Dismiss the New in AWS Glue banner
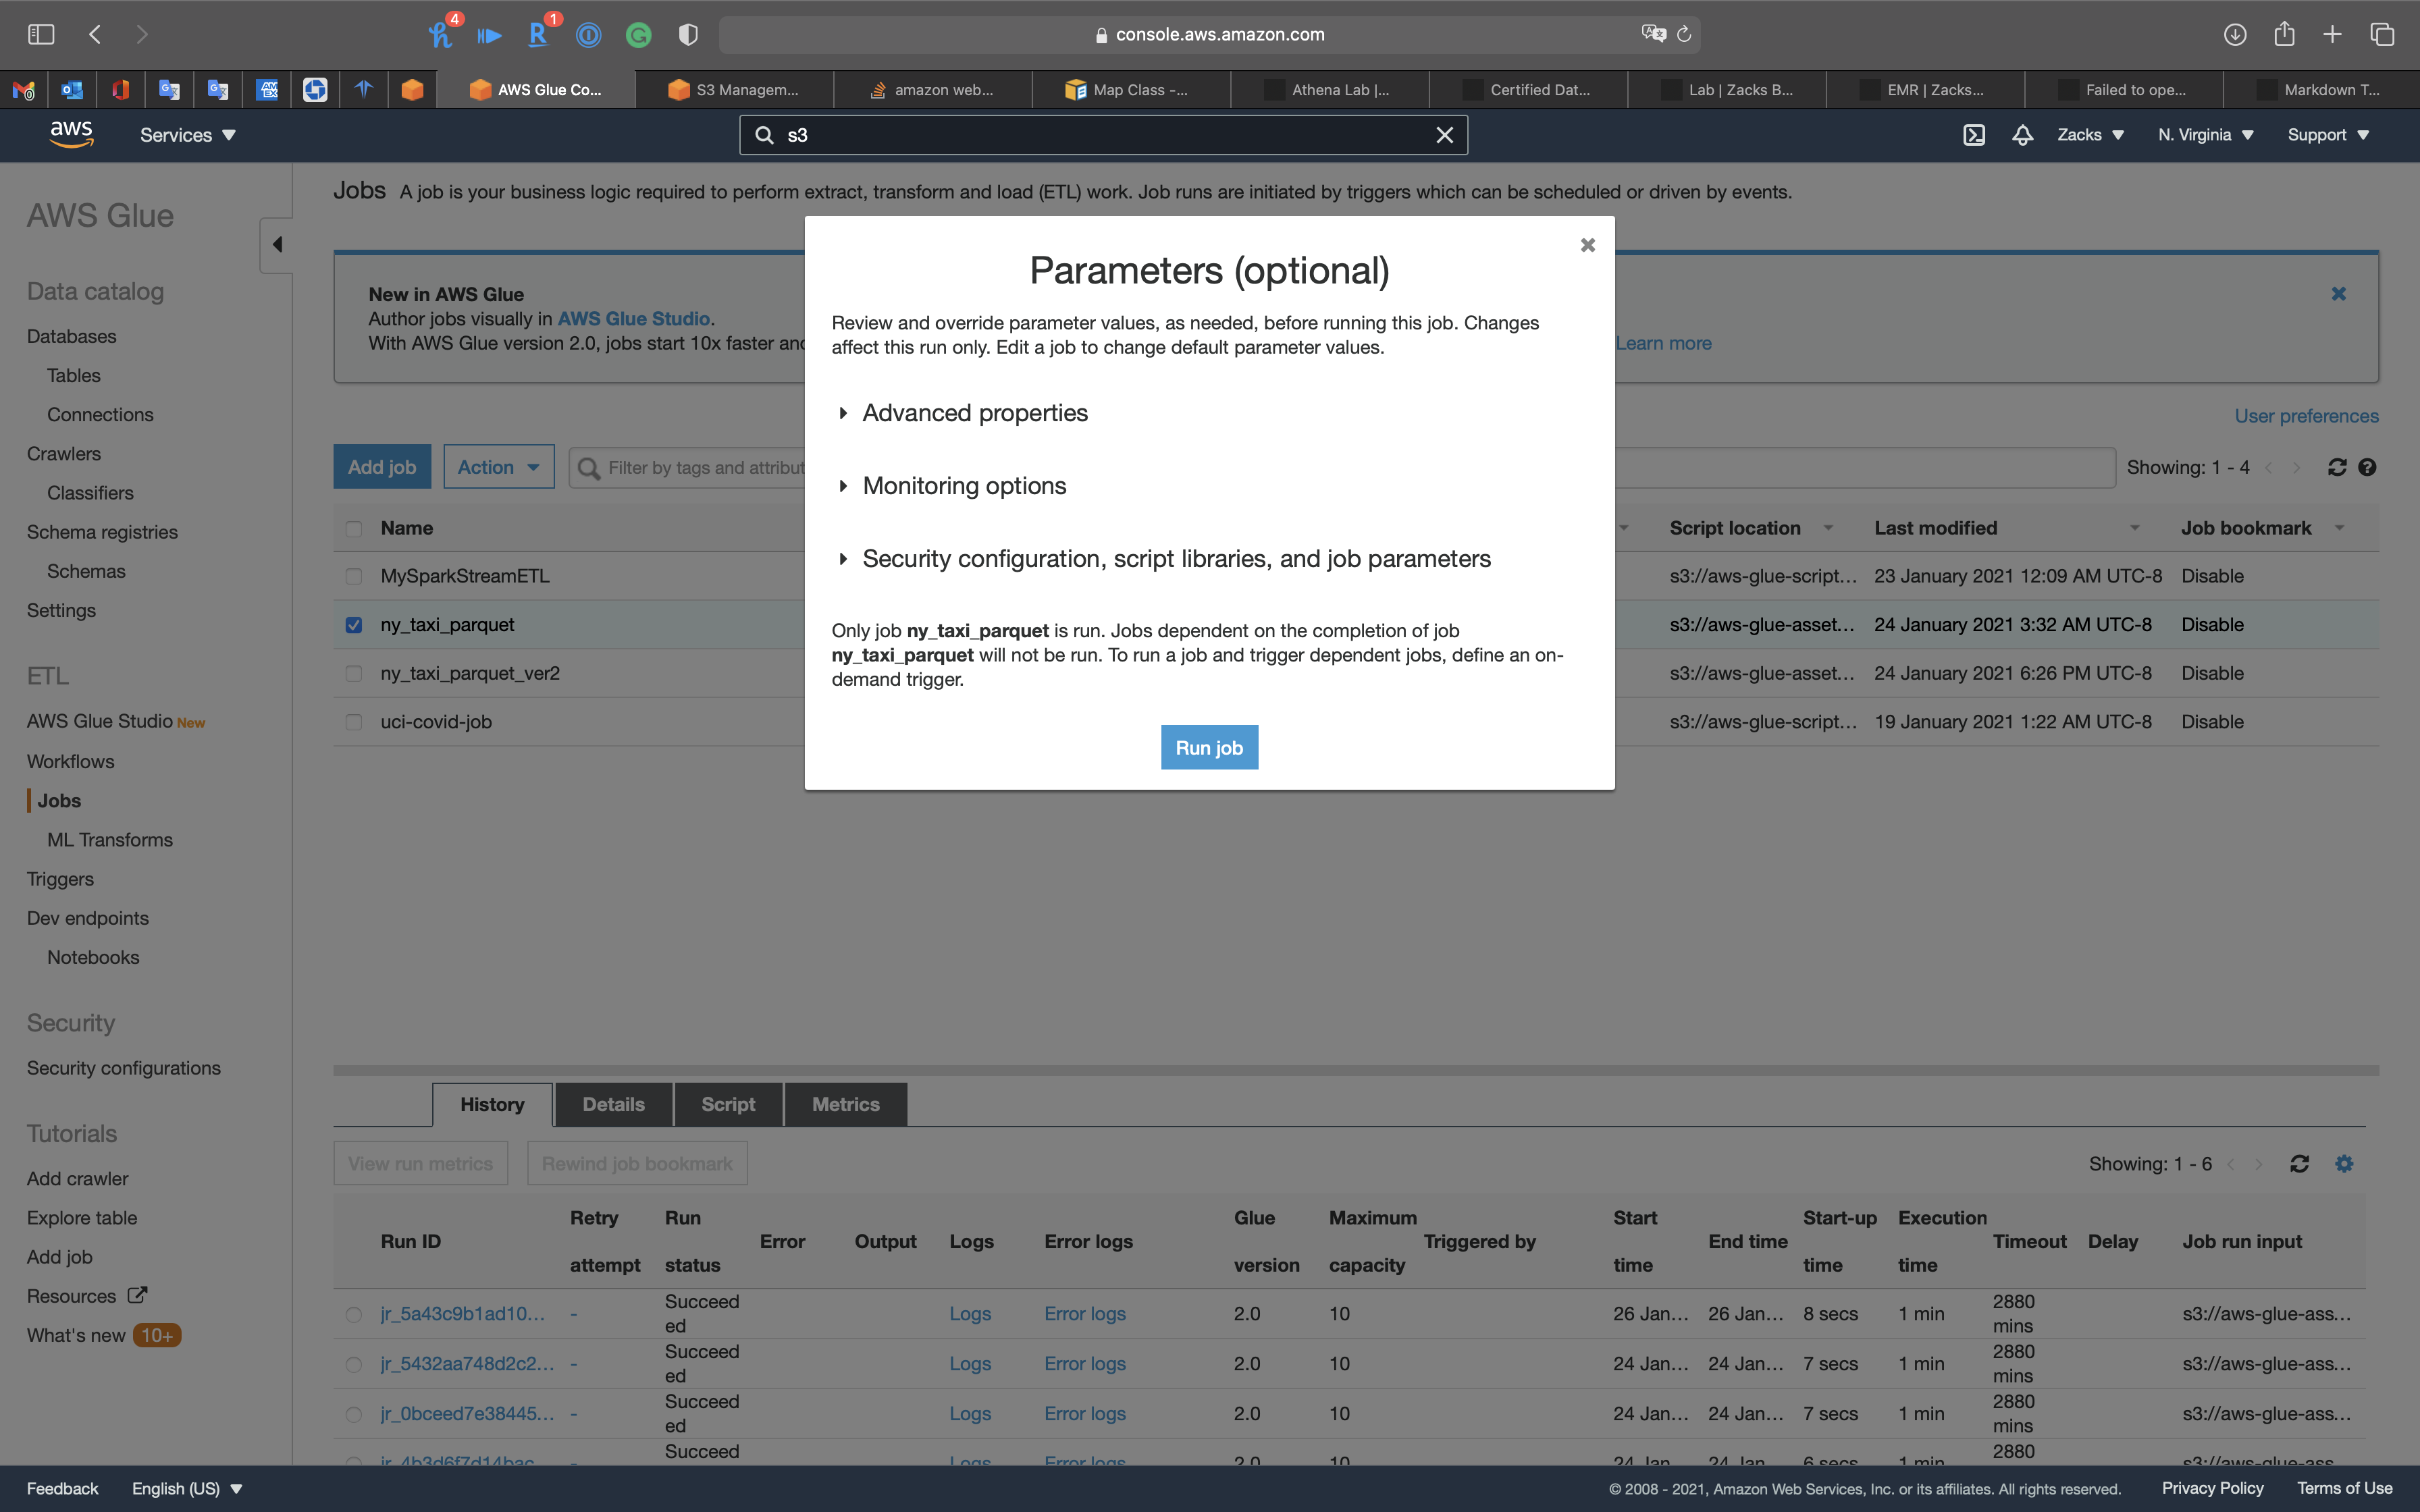 click(x=2338, y=294)
